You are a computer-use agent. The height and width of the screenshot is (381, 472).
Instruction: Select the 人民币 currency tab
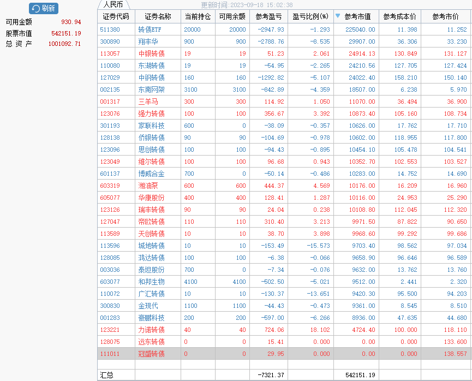coord(113,4)
